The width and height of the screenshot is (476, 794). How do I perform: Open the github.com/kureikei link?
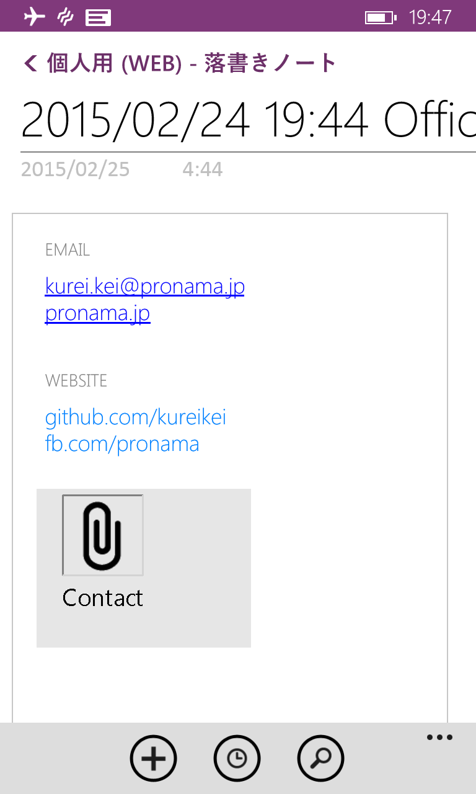(x=136, y=417)
